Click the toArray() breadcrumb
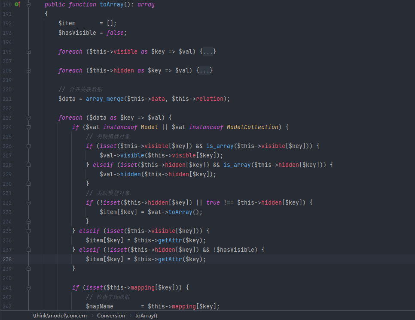The height and width of the screenshot is (320, 415). (146, 316)
